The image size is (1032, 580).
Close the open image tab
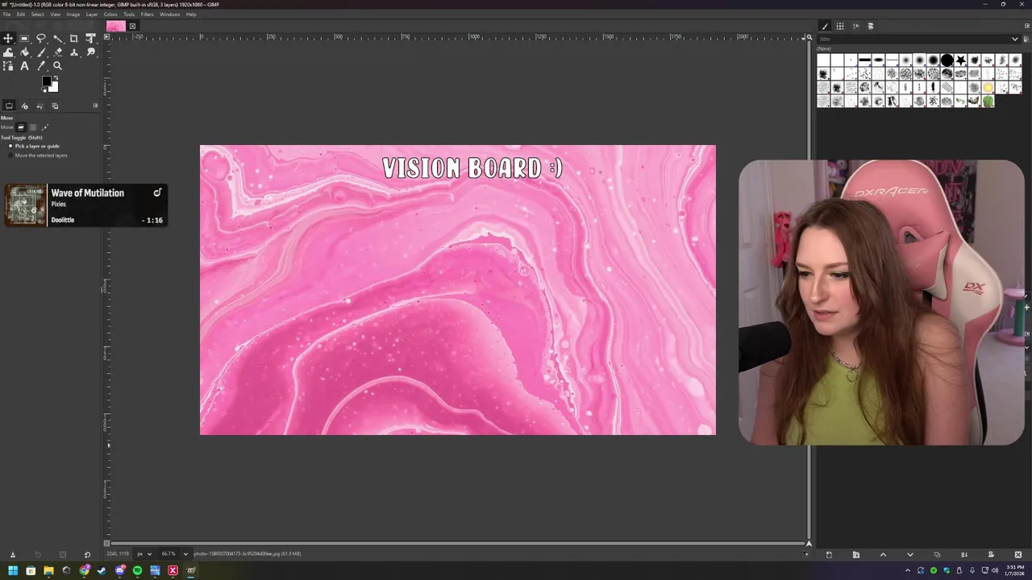(x=133, y=26)
